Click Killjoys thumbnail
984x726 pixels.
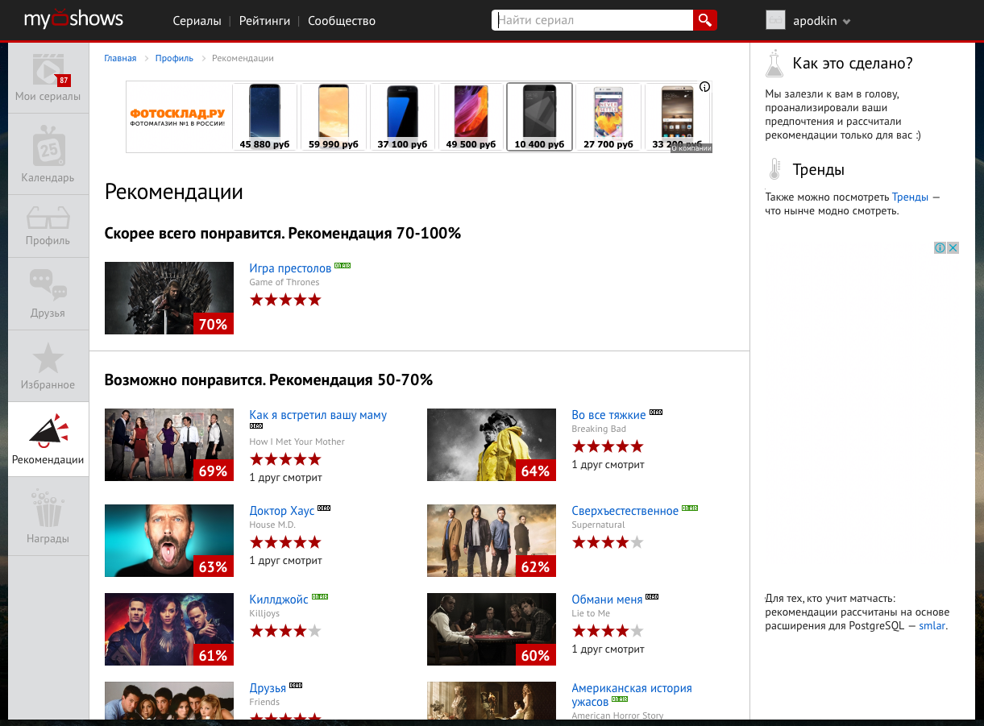(x=169, y=629)
